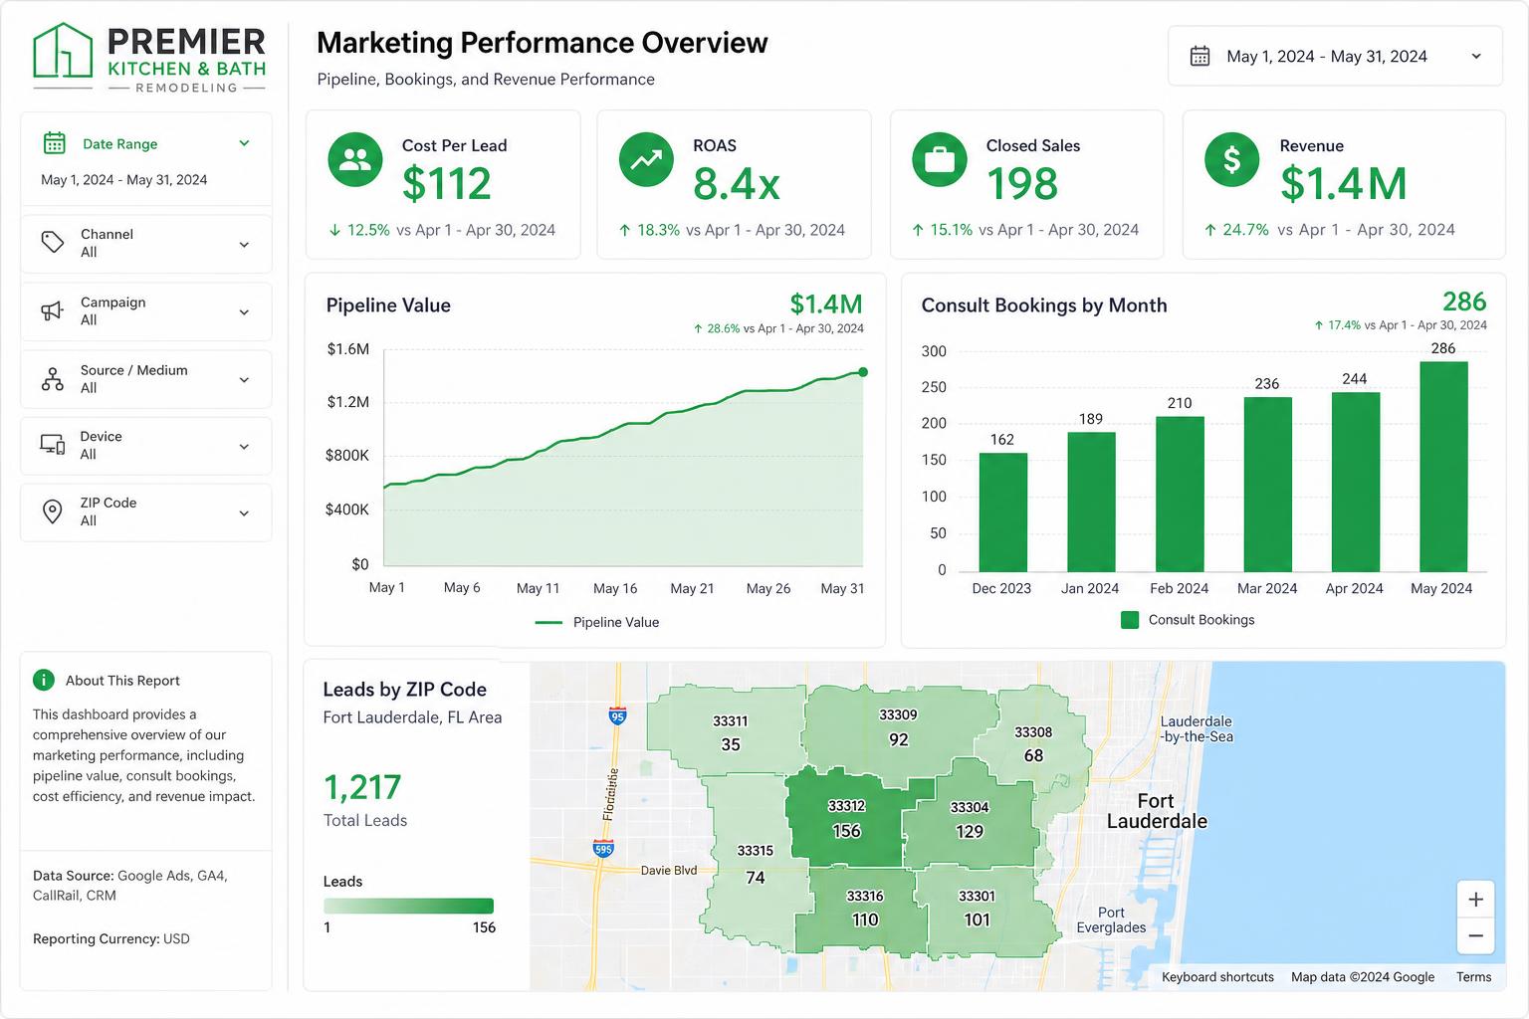1529x1019 pixels.
Task: Select ZIP region 33301 with 101 leads
Action: pyautogui.click(x=978, y=909)
